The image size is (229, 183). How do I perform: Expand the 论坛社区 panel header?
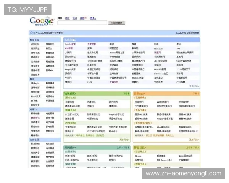[x=70, y=93]
